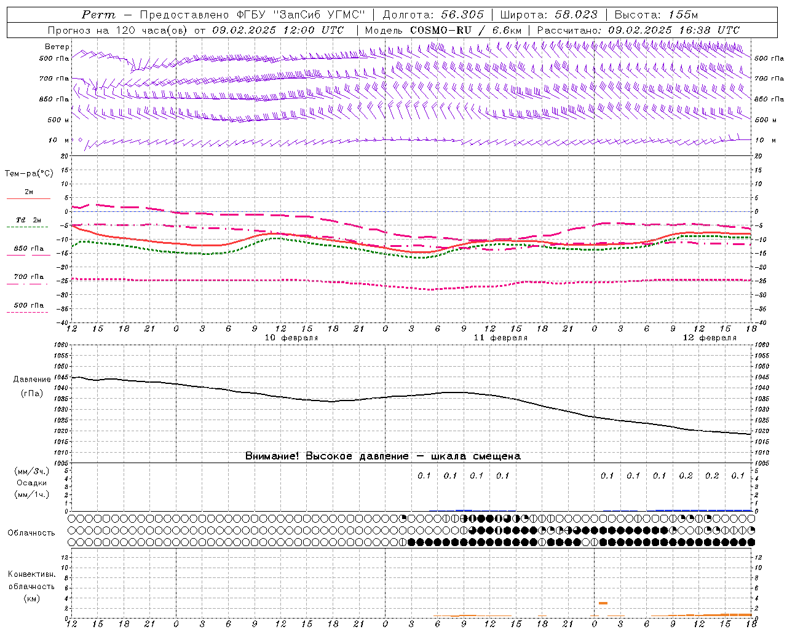The image size is (787, 629).
Task: Click the "Давление" pressure panel label
Action: click(x=31, y=380)
